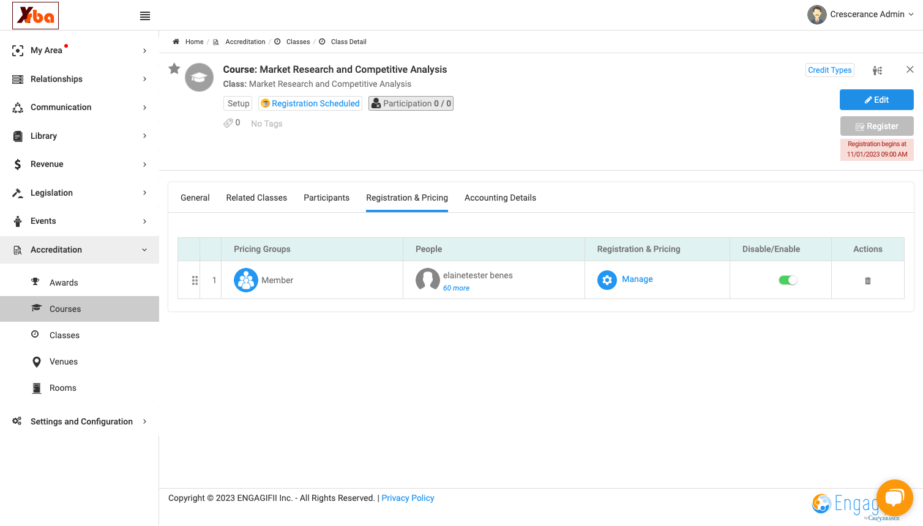
Task: Open the chat support bubble
Action: [895, 498]
